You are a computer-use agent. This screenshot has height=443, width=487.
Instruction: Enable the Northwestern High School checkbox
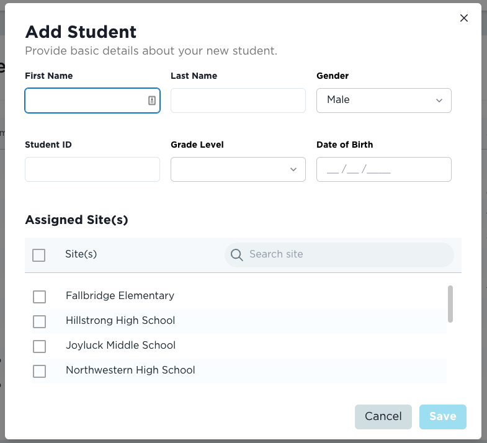pos(39,371)
